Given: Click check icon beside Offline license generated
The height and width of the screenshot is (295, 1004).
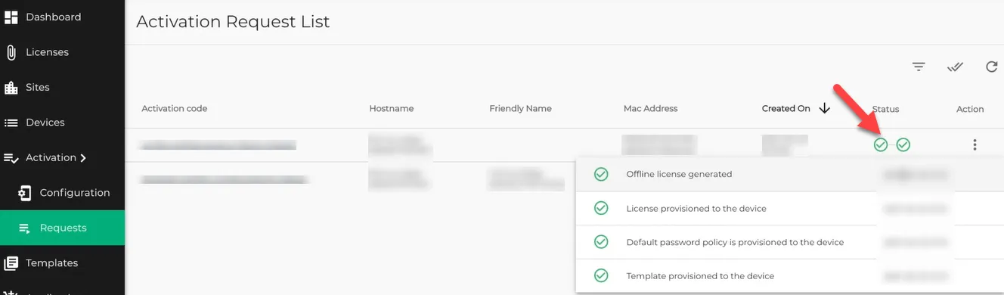Looking at the screenshot, I should pyautogui.click(x=601, y=174).
